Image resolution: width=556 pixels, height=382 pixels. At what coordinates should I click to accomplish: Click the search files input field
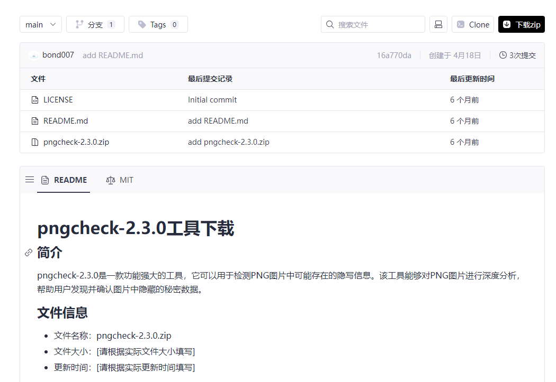[x=379, y=24]
